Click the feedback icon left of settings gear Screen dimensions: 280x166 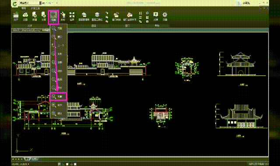coord(156,17)
